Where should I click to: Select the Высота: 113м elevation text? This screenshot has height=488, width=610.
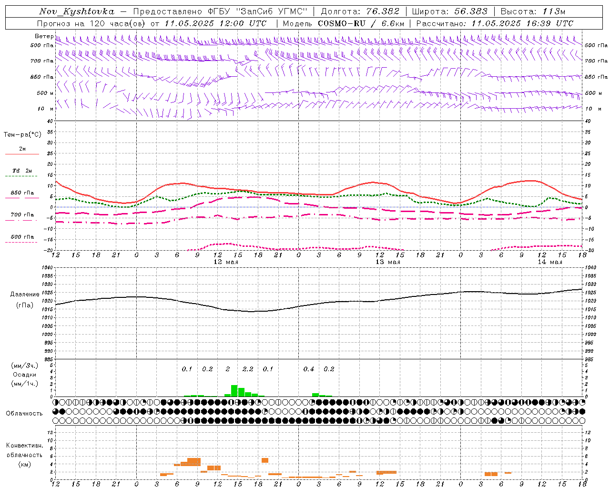tap(533, 11)
